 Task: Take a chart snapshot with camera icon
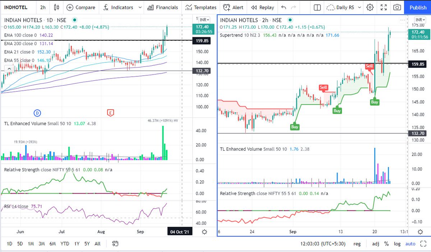(x=397, y=7)
